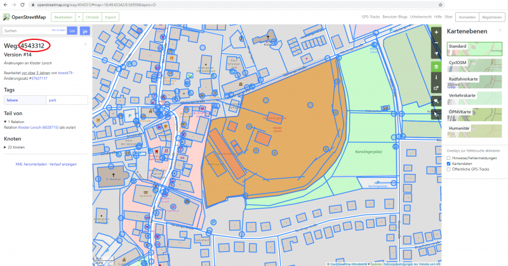Uncheck the Kartendaten overlay checkbox
The image size is (508, 266).
(448, 163)
